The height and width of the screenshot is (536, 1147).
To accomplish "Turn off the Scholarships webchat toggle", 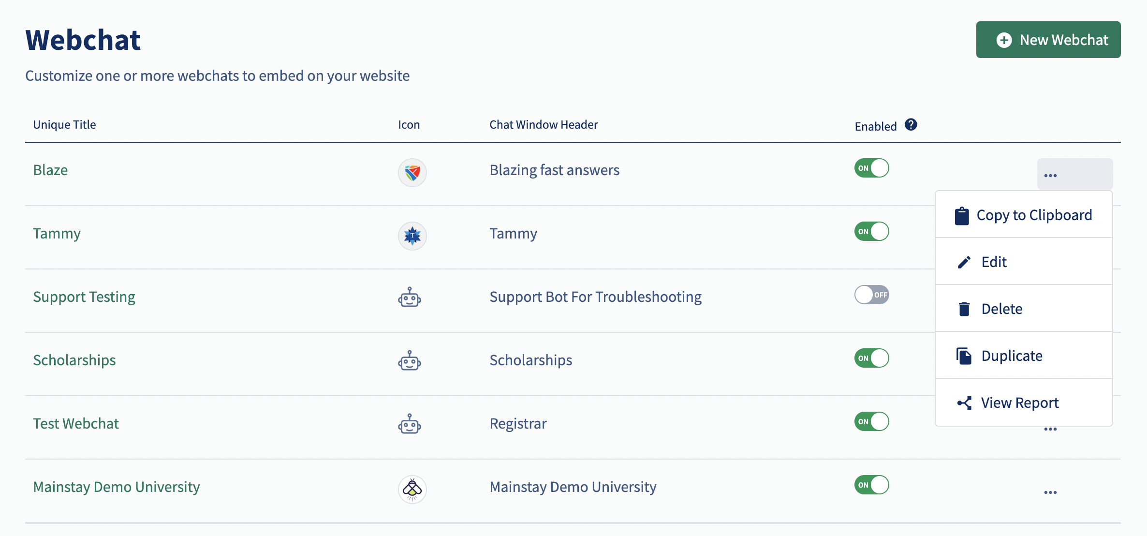I will click(x=871, y=358).
